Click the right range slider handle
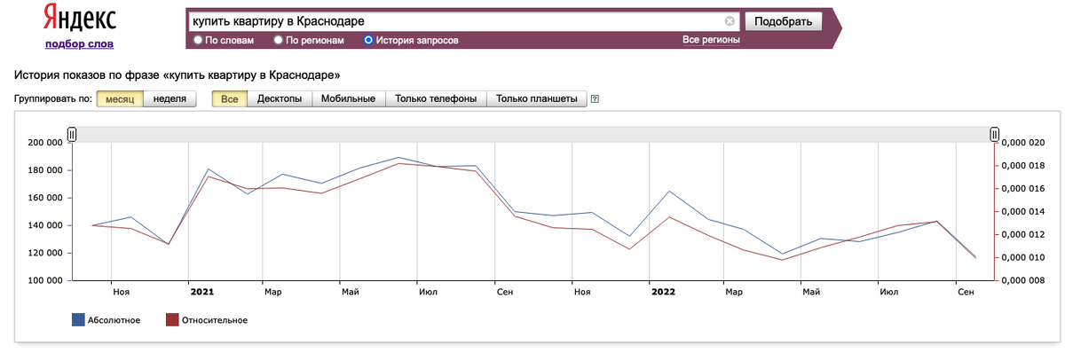This screenshot has width=1065, height=353. [995, 134]
